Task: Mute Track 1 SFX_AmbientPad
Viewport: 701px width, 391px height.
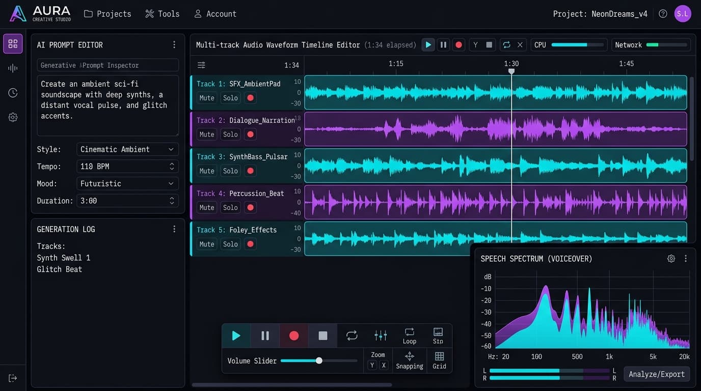Action: point(207,98)
